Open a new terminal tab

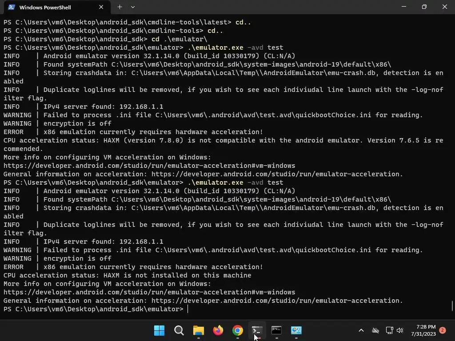click(120, 7)
